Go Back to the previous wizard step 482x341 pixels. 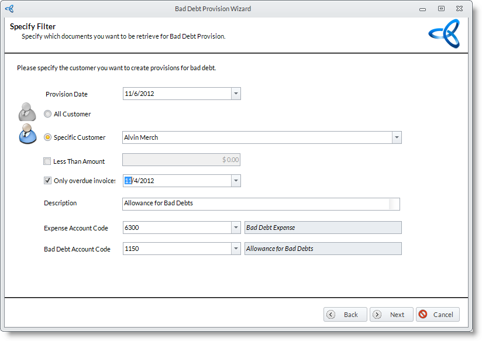pyautogui.click(x=345, y=314)
